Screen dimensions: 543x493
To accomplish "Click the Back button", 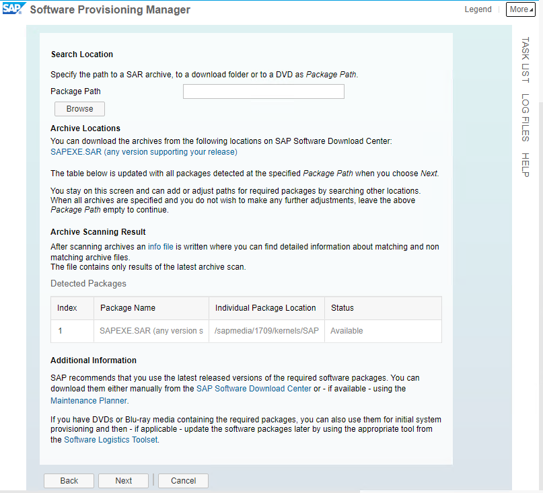I will (69, 481).
